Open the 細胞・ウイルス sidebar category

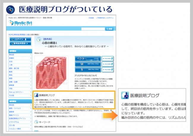pyautogui.click(x=20, y=108)
